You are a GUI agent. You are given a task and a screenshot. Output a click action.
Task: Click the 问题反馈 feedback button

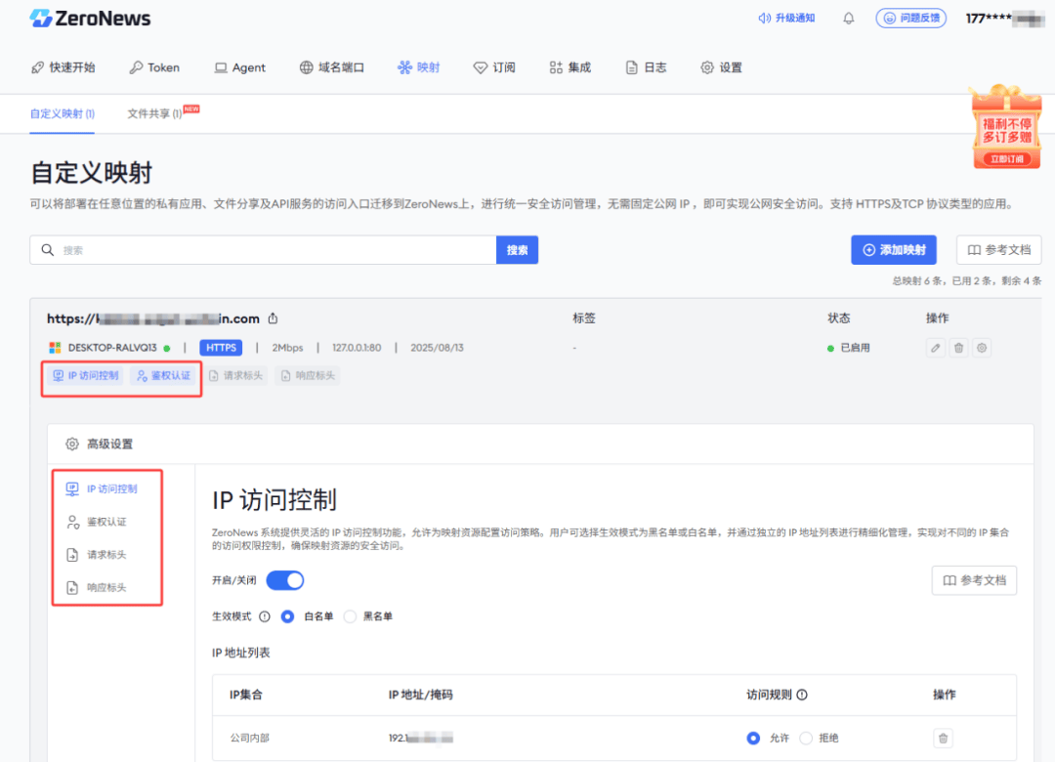pyautogui.click(x=910, y=19)
